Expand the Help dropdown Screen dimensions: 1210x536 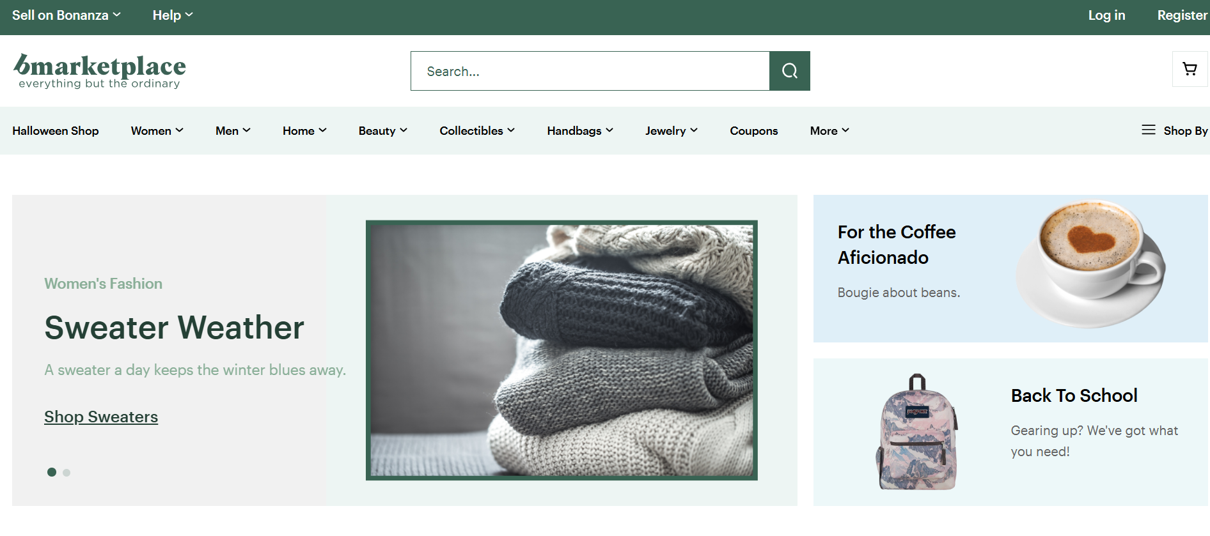[x=172, y=15]
